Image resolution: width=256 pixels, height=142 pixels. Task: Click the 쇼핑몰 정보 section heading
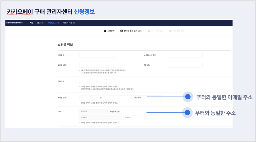point(65,45)
